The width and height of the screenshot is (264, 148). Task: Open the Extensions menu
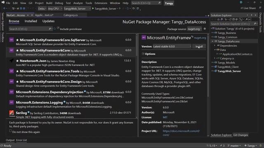coord(101,3)
